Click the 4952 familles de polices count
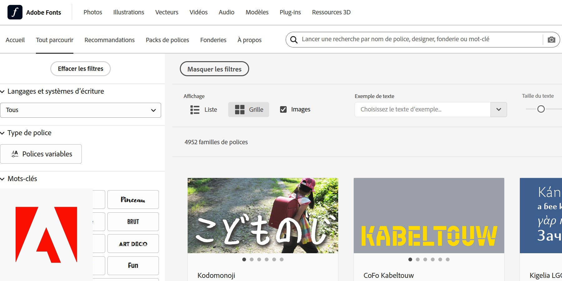Screen dimensions: 562x281 click(x=216, y=142)
